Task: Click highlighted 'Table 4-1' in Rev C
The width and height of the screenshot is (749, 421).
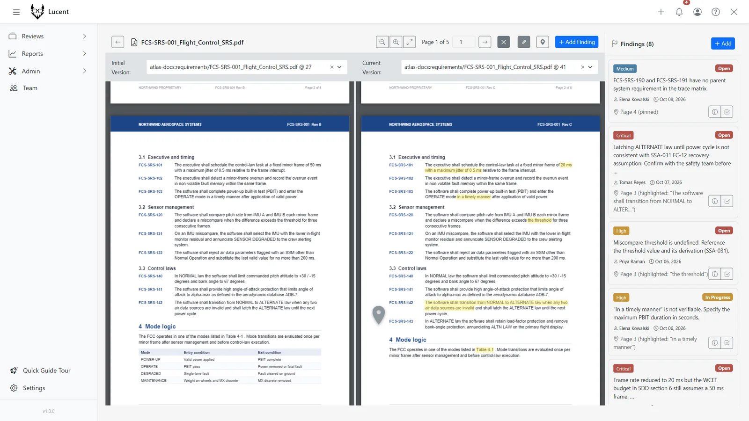Action: (x=485, y=349)
